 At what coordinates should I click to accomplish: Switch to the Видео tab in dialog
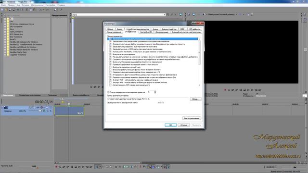pos(120,29)
